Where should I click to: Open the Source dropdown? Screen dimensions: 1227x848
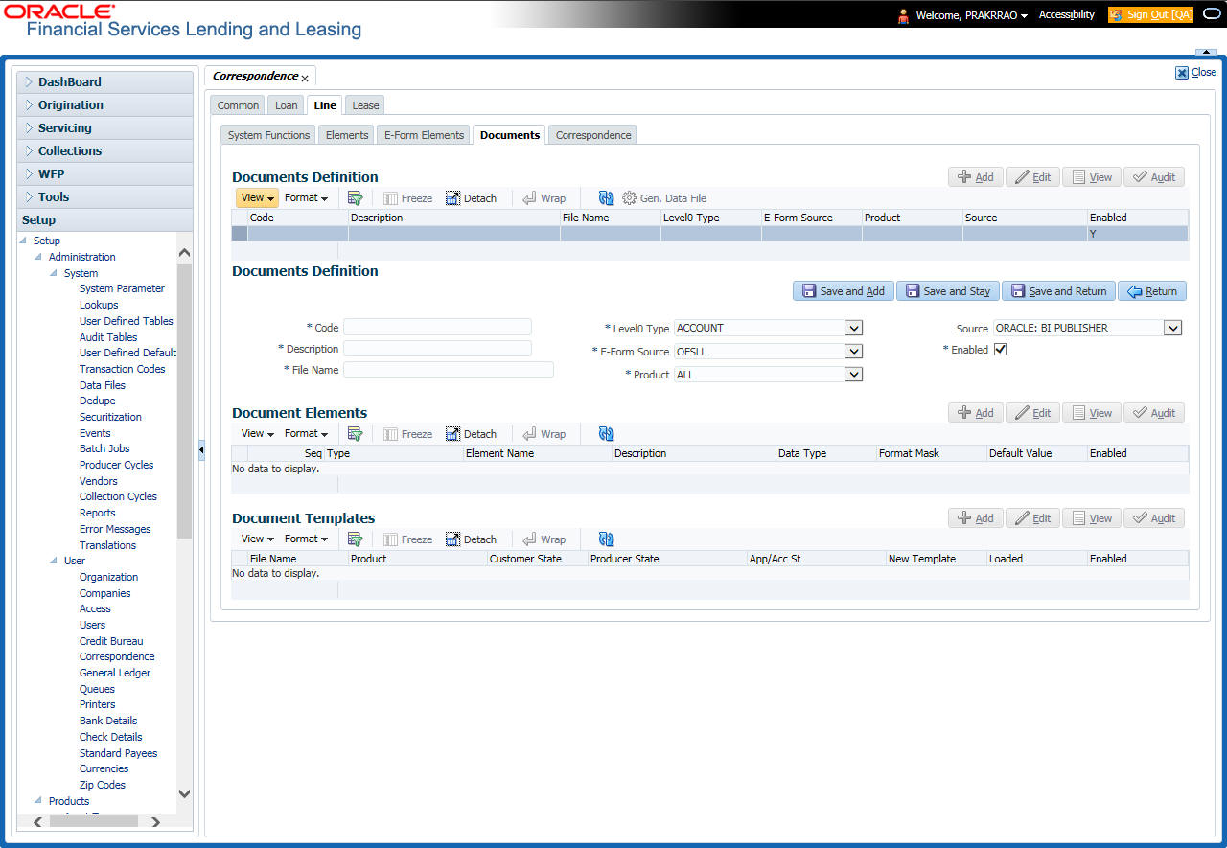coord(1173,328)
